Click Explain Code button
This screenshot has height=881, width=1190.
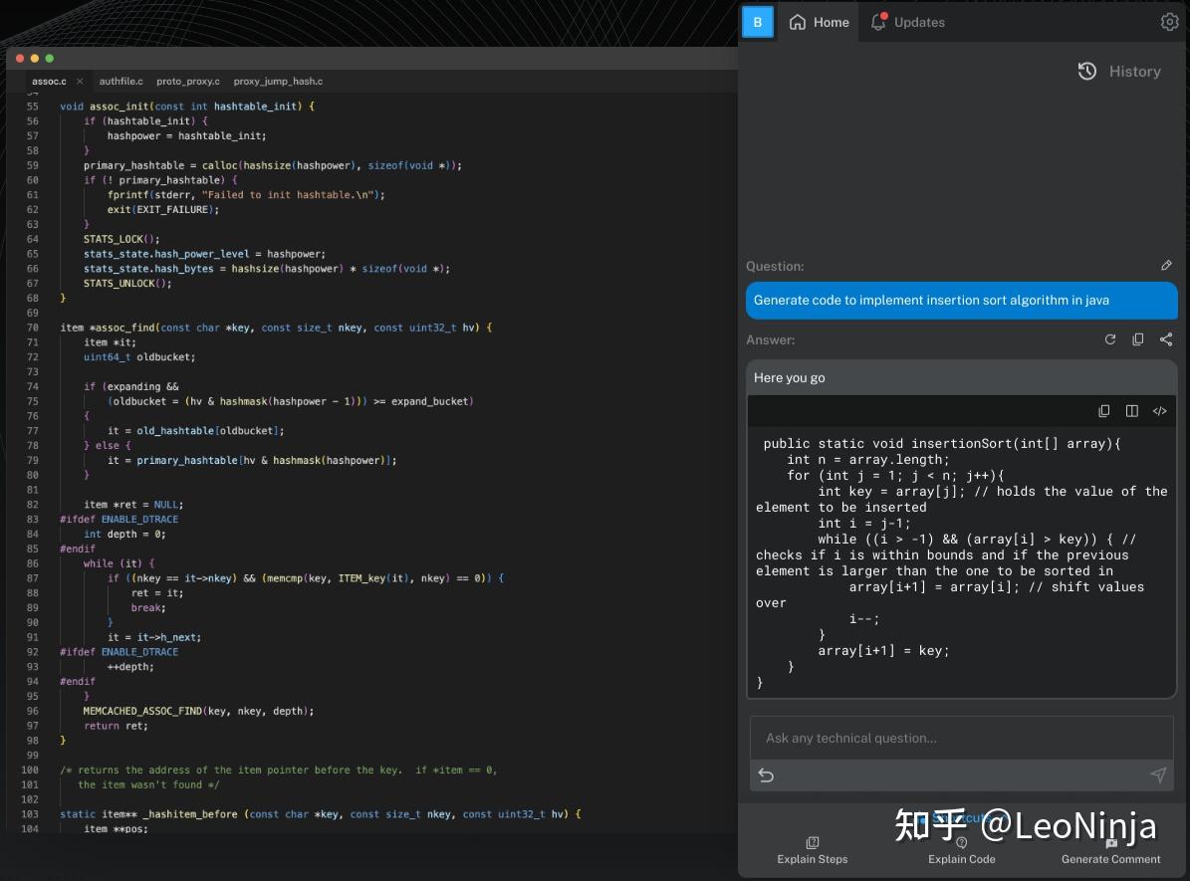point(962,851)
